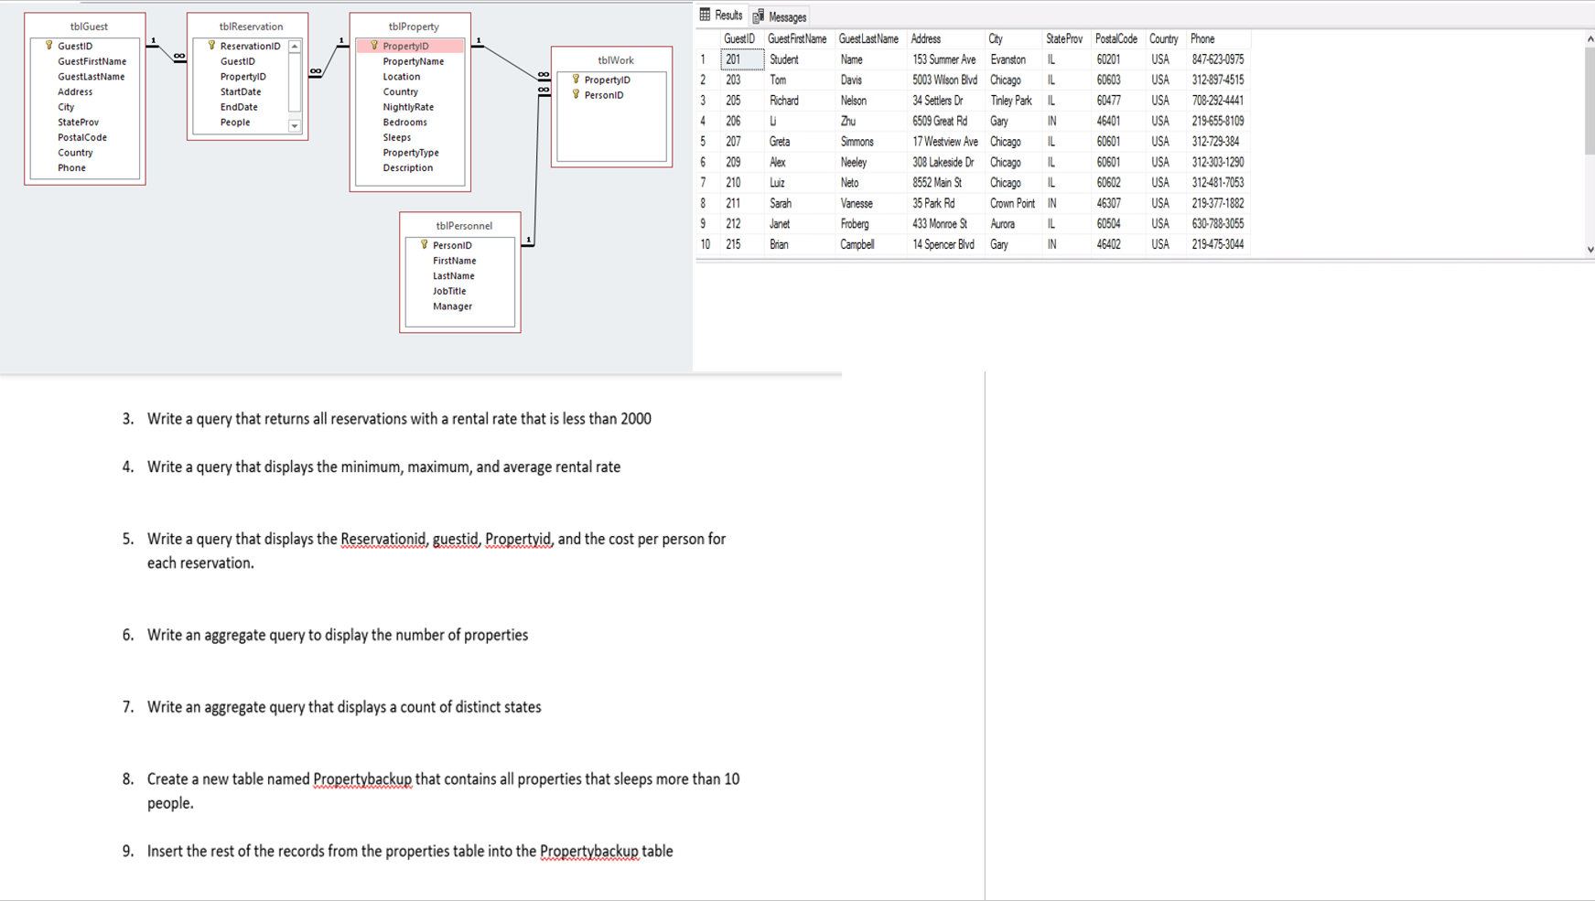Image resolution: width=1595 pixels, height=901 pixels.
Task: Click the scroll-up arrow on the results pane scrollbar
Action: [x=1590, y=38]
